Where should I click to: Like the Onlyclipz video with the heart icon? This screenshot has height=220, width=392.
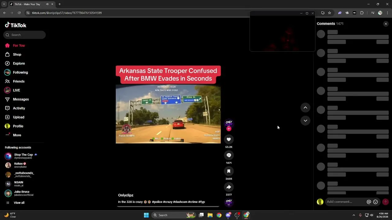(229, 139)
